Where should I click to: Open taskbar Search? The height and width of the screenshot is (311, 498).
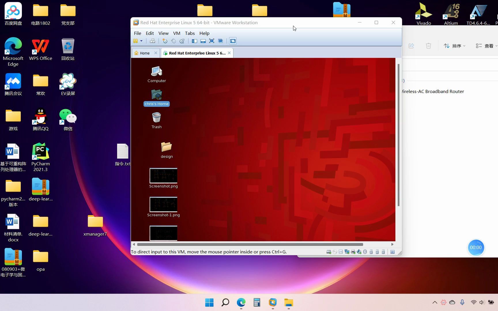[225, 303]
